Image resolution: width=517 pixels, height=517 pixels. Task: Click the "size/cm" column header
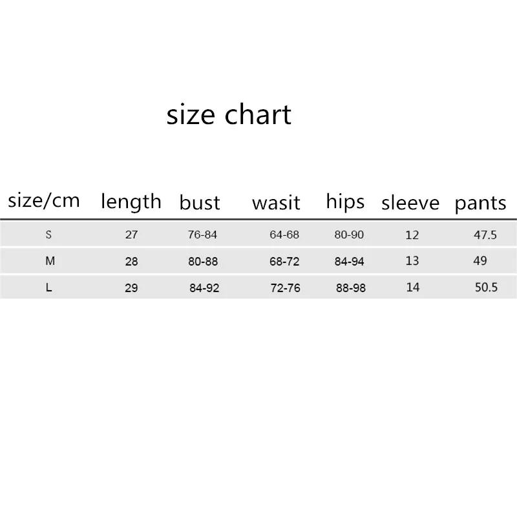coord(44,200)
